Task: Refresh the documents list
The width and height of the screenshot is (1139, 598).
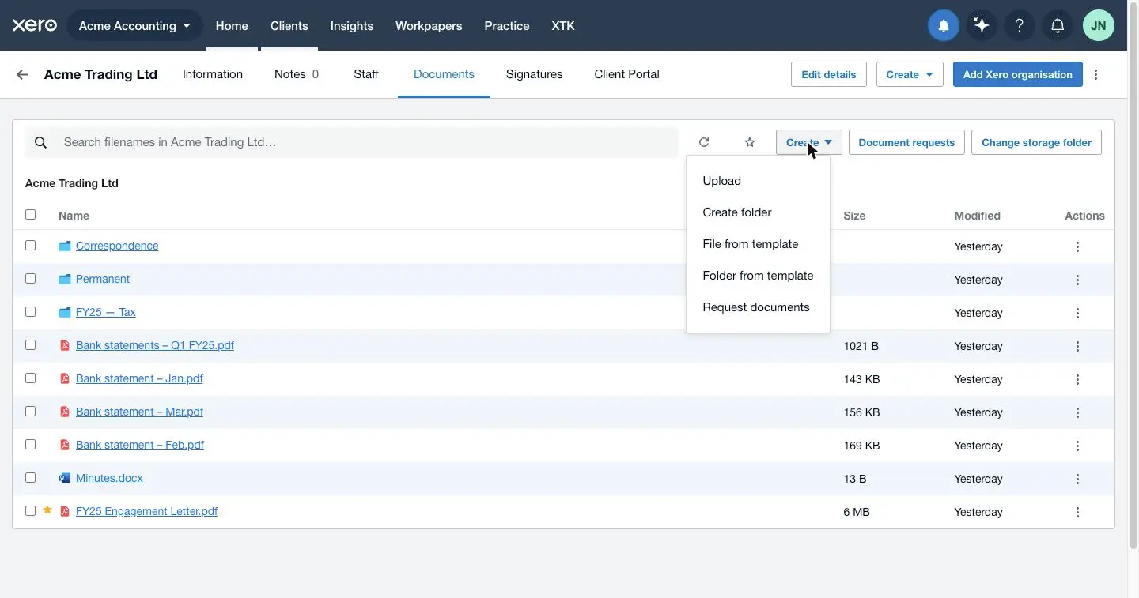Action: click(704, 142)
